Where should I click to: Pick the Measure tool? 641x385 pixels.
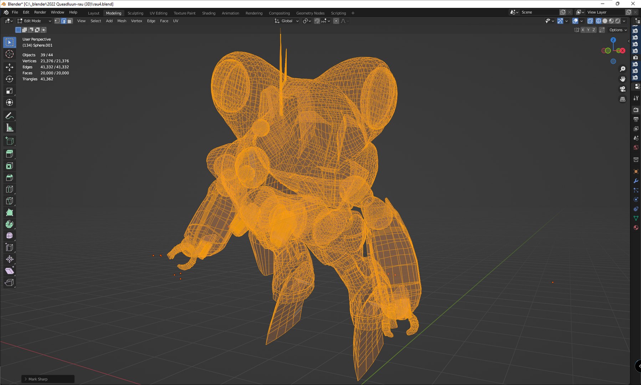point(10,128)
